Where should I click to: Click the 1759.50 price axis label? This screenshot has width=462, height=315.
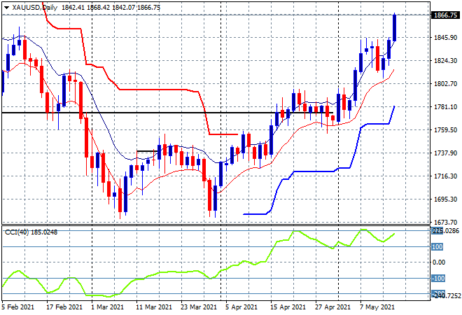click(445, 130)
